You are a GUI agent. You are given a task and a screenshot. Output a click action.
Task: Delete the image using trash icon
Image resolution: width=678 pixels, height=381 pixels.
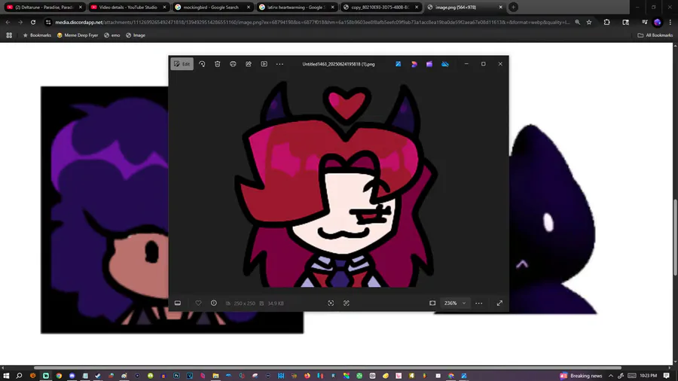[x=218, y=64]
